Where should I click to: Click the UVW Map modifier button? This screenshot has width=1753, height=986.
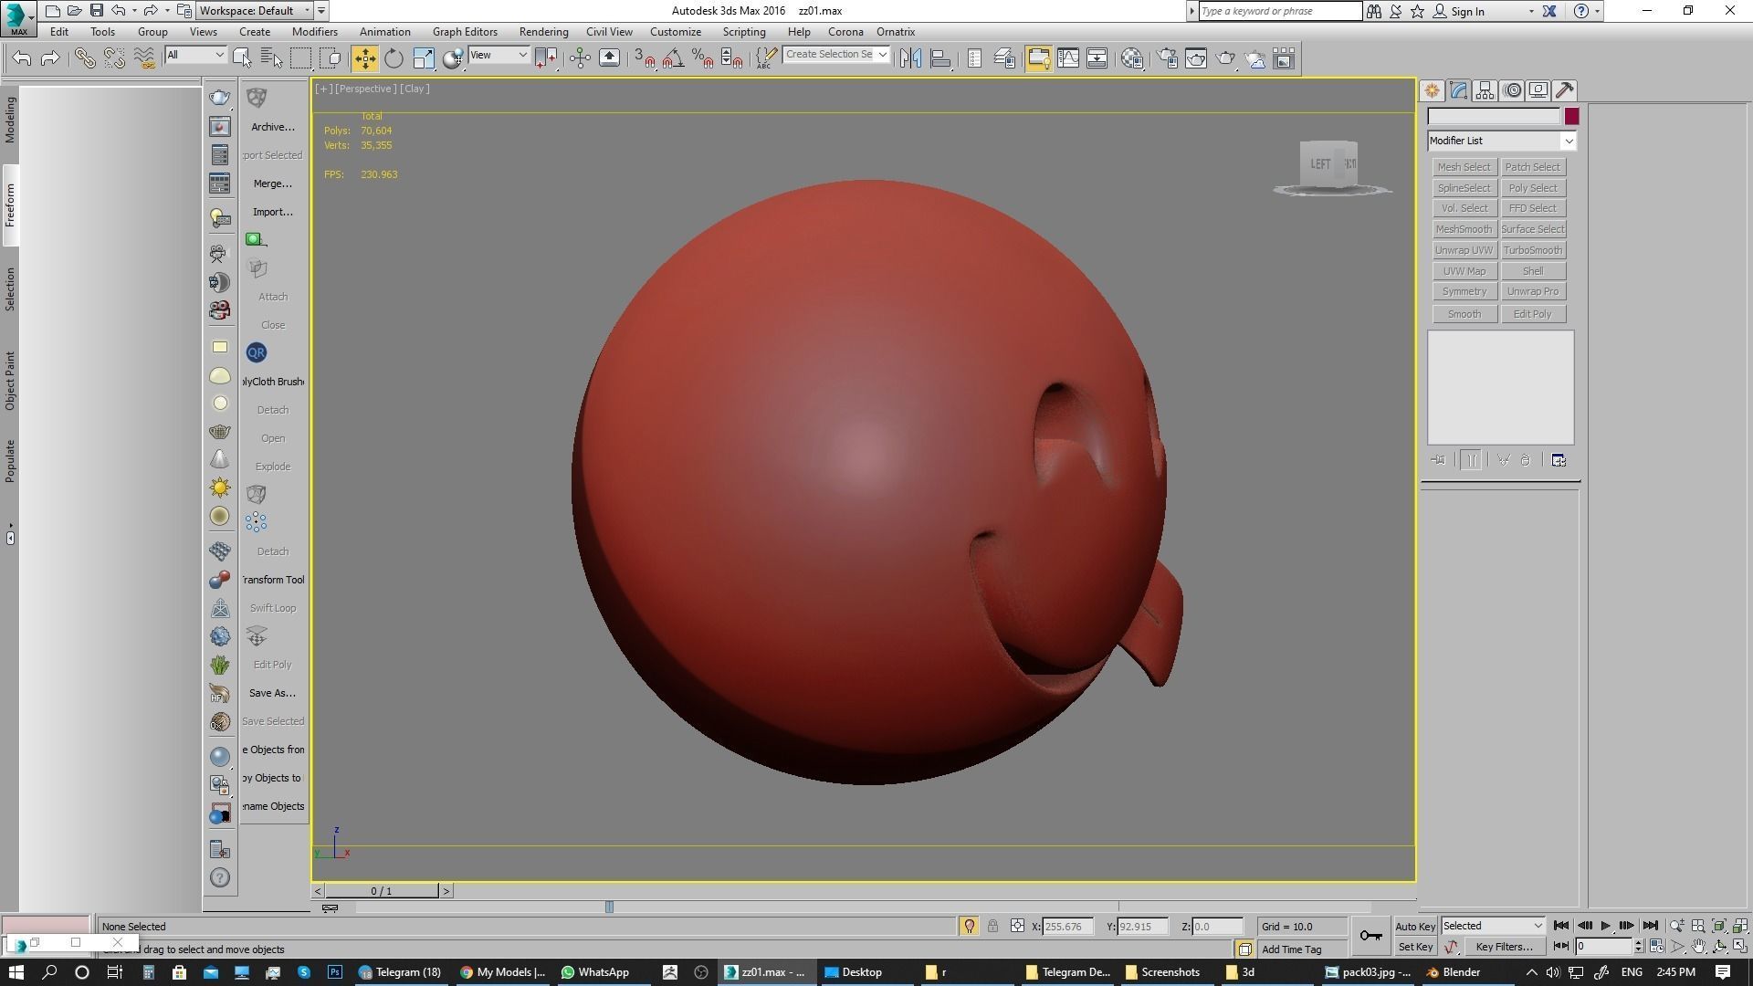click(x=1464, y=271)
